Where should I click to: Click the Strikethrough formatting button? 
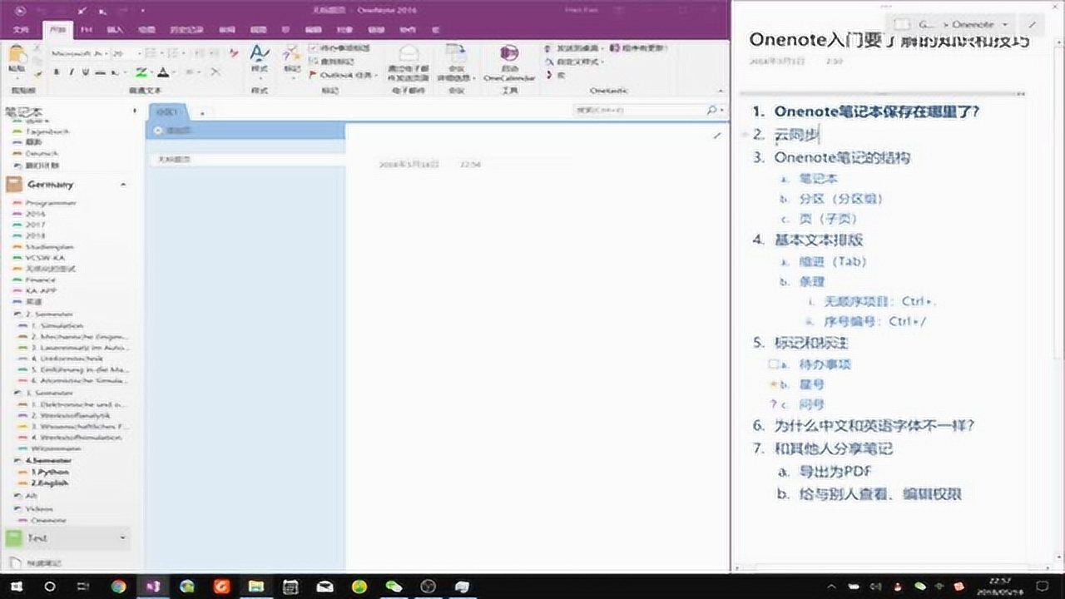coord(100,72)
